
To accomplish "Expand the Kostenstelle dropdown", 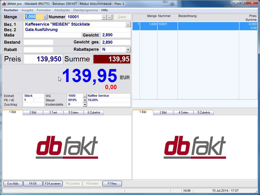I will tap(85, 104).
